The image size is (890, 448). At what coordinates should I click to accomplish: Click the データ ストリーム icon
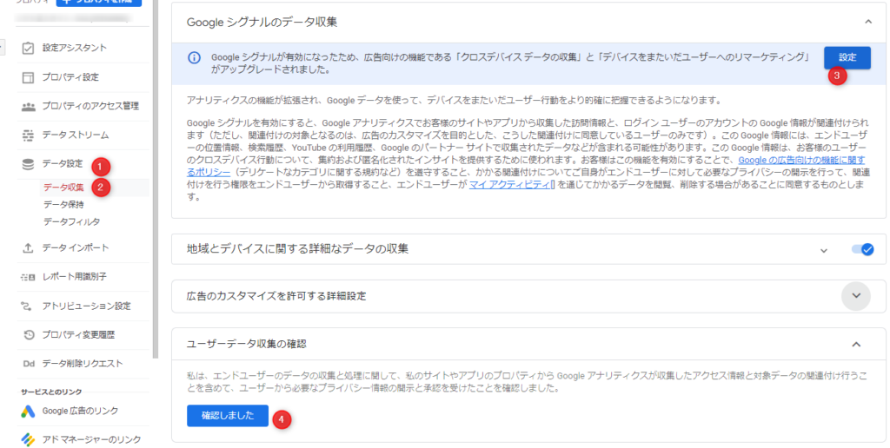pos(28,135)
